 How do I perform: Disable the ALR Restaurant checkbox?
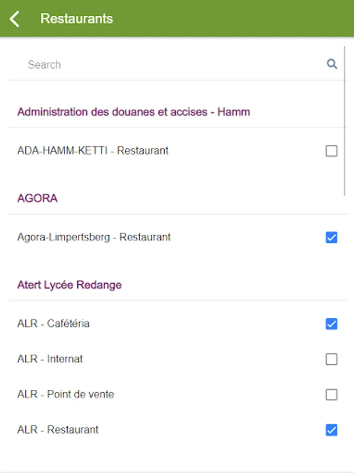331,430
